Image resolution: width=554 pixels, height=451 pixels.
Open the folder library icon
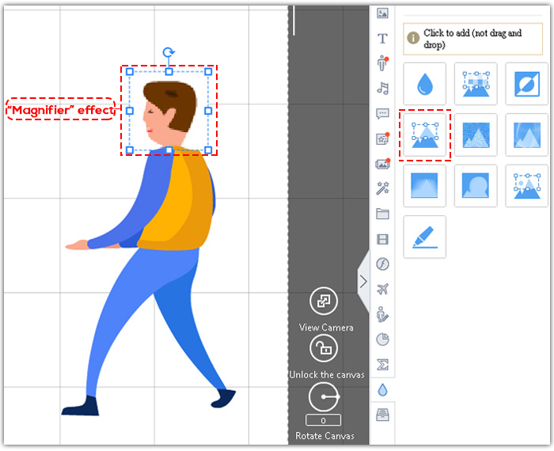(382, 214)
